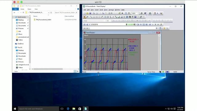Click the Trend Display vertical scrollbar up arrow

pyautogui.click(x=159, y=35)
